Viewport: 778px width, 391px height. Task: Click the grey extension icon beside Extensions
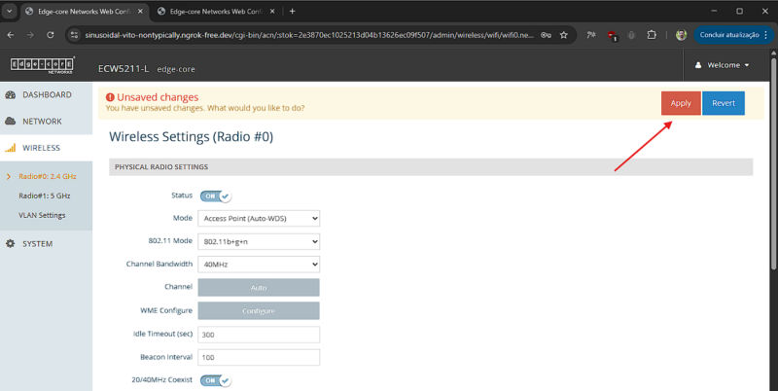pyautogui.click(x=631, y=35)
